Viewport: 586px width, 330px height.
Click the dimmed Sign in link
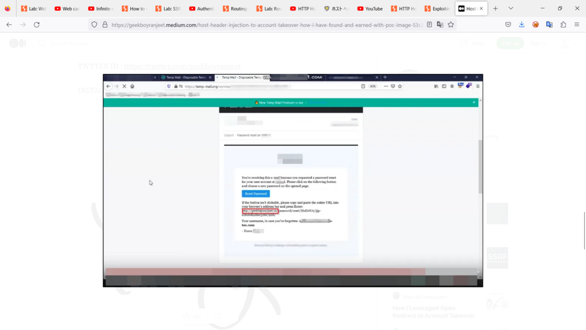(539, 44)
